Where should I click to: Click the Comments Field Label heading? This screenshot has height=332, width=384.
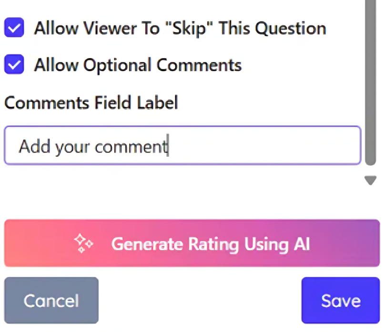pos(91,102)
